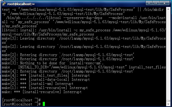Click the scrollbar up arrow

(x=168, y=9)
